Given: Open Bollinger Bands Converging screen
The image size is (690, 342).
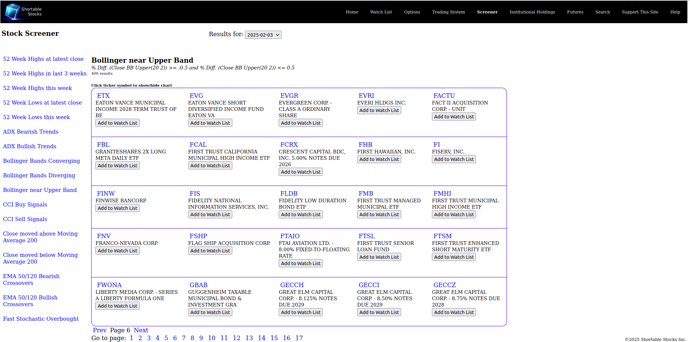Looking at the screenshot, I should point(41,161).
